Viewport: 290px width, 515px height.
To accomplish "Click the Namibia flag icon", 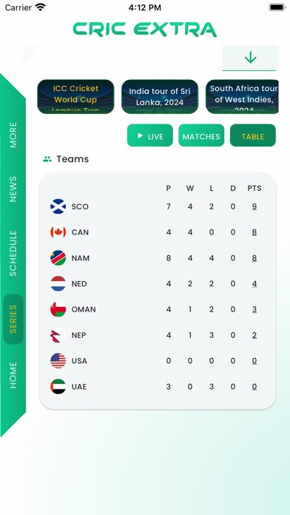I will (58, 257).
